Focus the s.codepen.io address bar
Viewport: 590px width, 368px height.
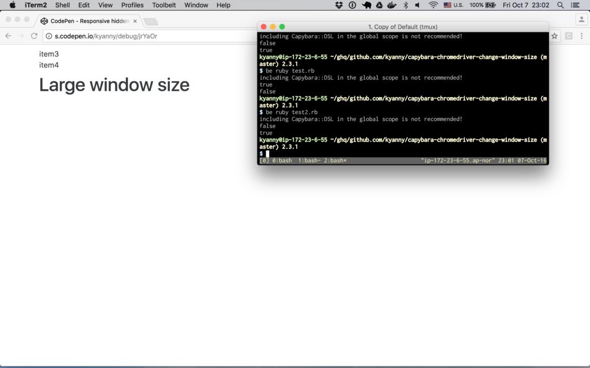[150, 36]
